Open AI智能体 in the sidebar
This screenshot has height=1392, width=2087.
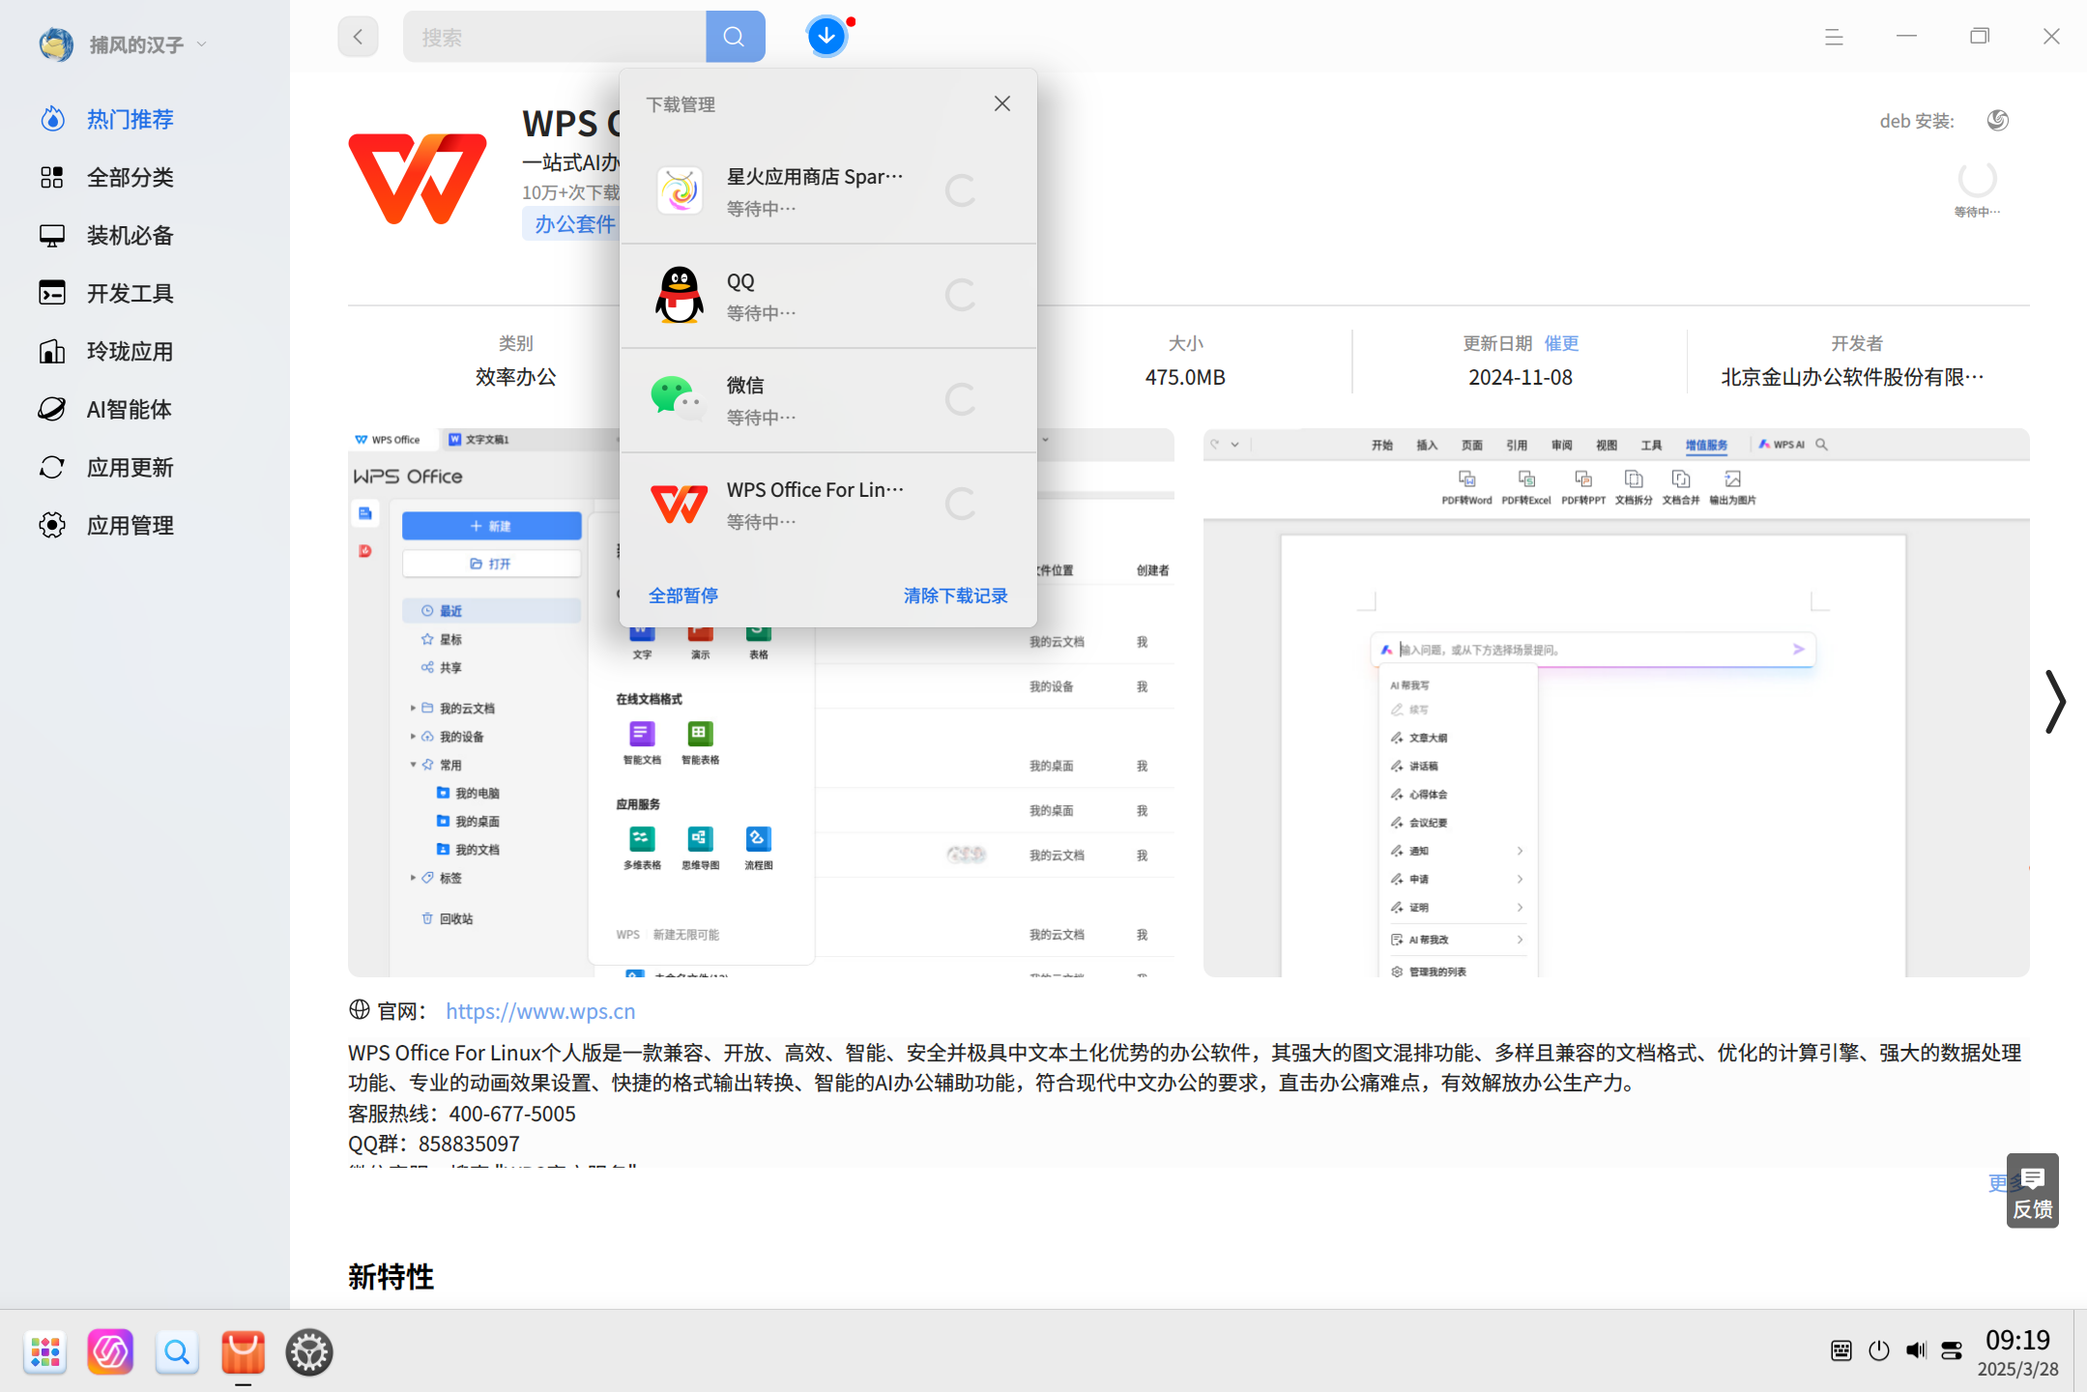pyautogui.click(x=130, y=409)
